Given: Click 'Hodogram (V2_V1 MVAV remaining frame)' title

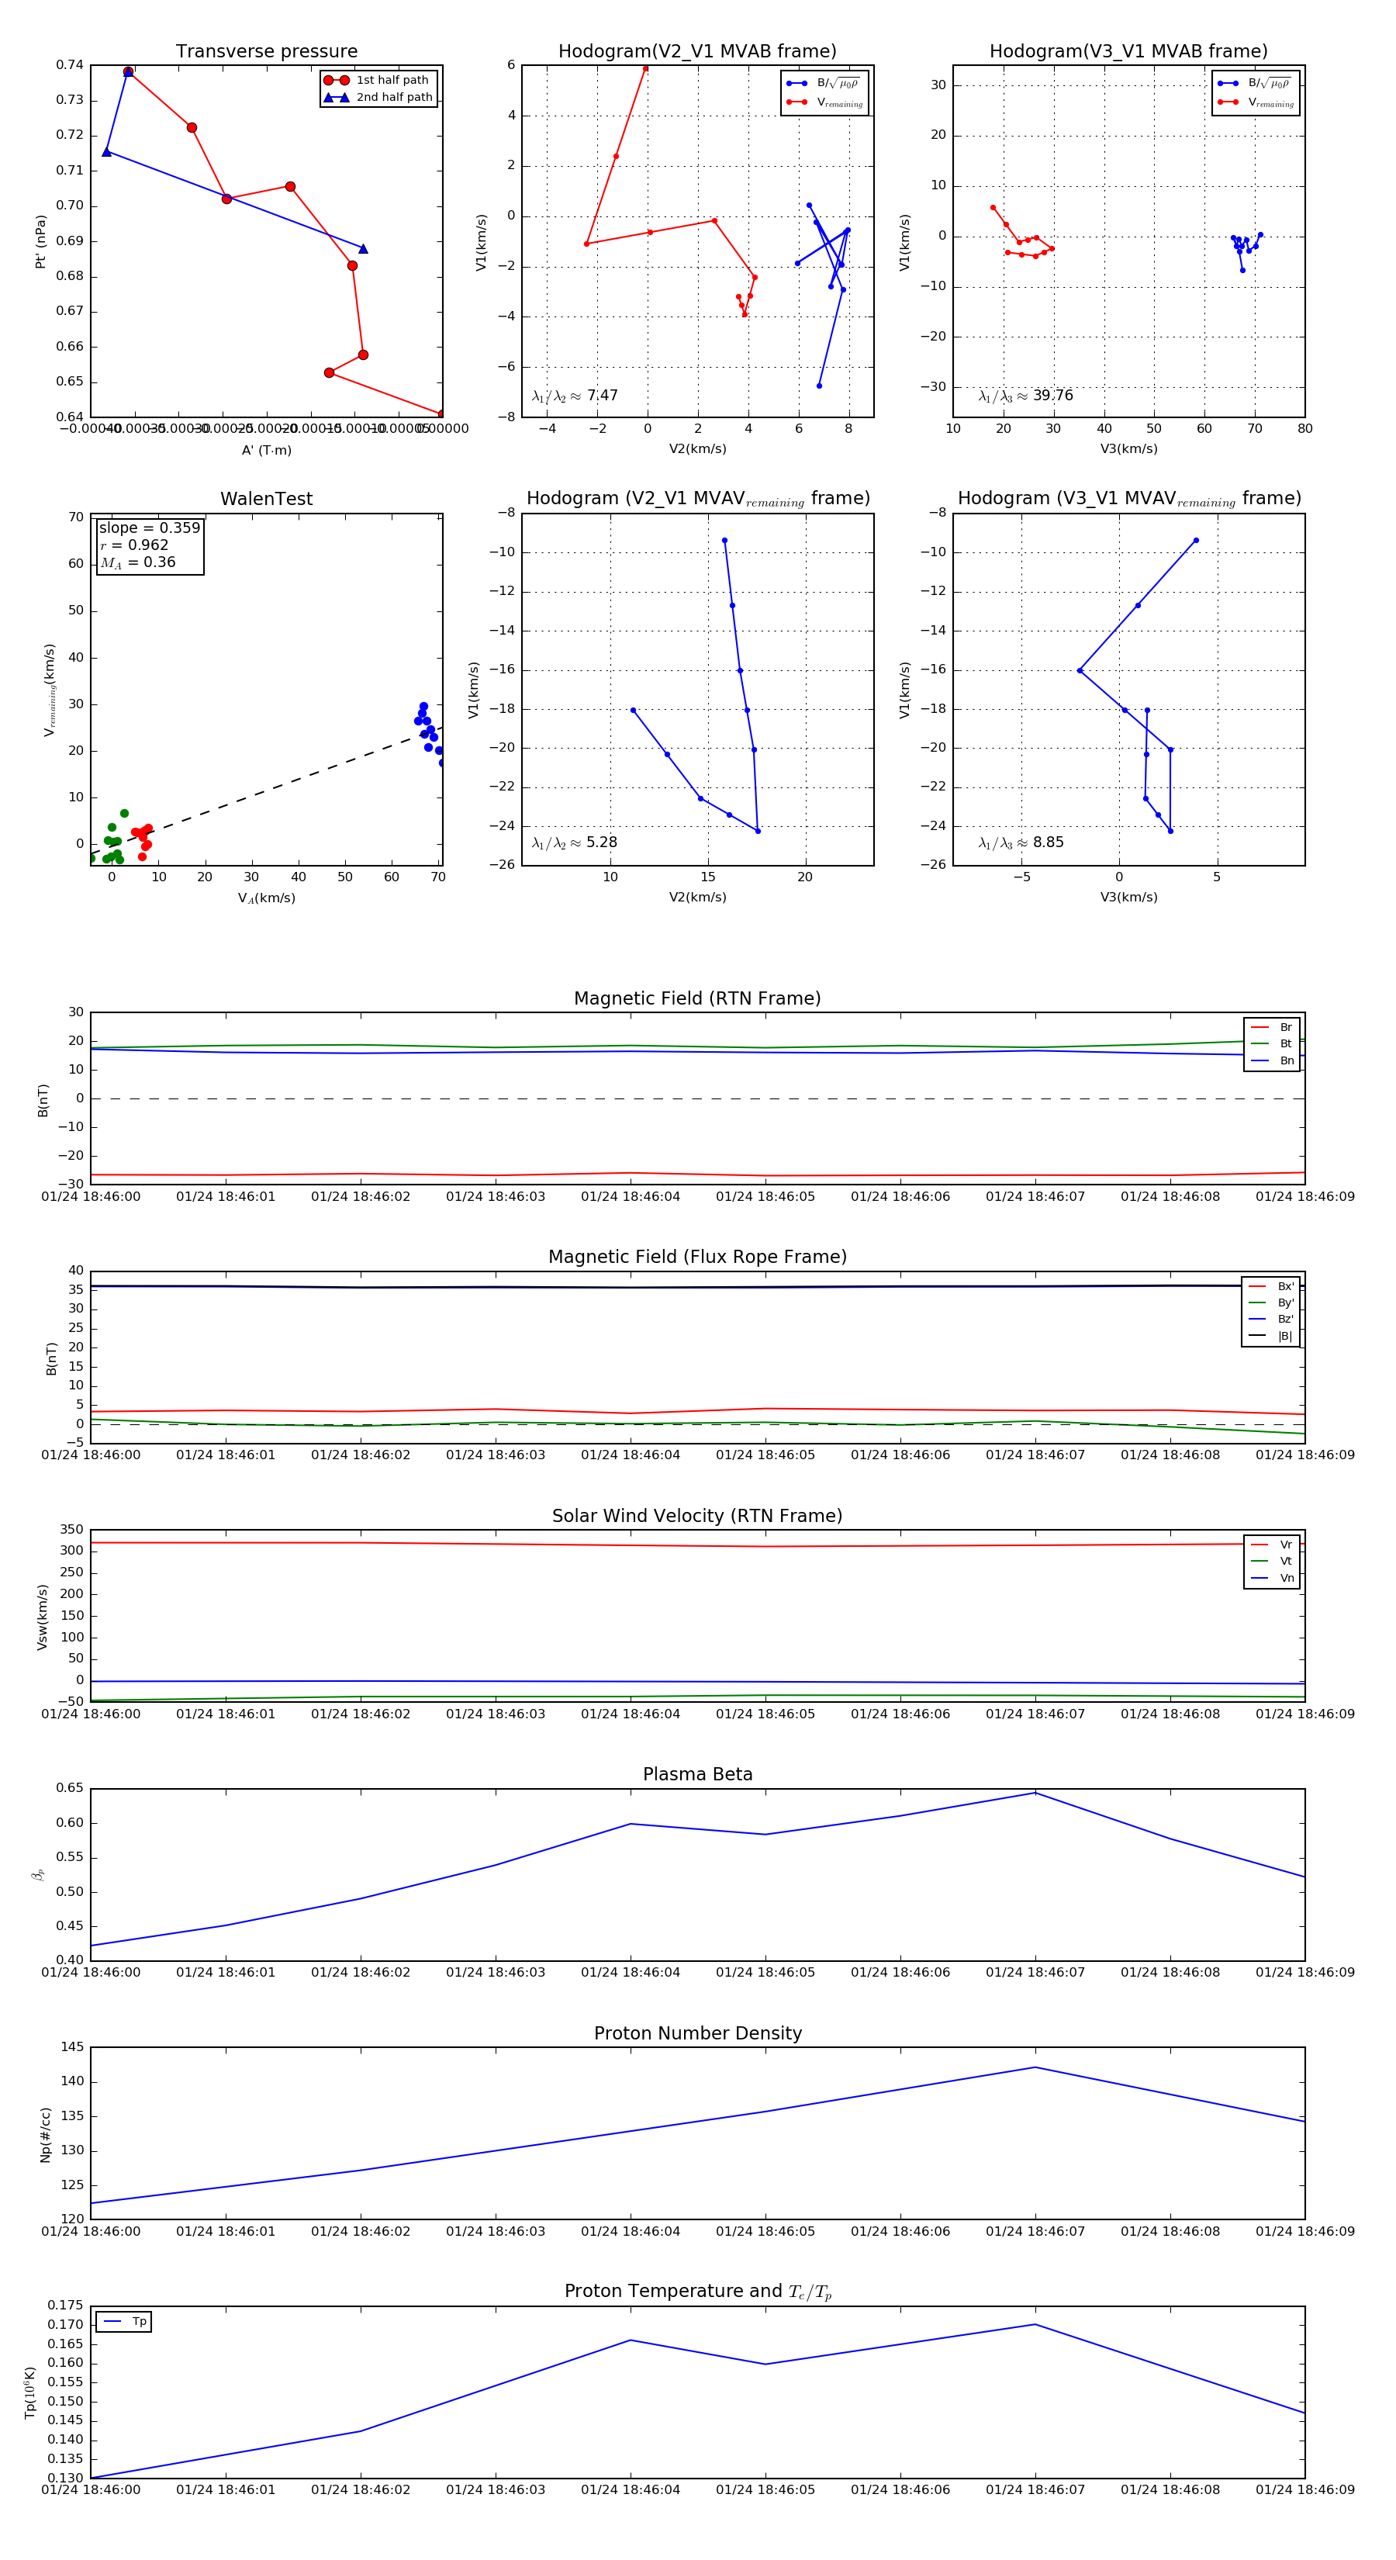Looking at the screenshot, I should pos(697,499).
